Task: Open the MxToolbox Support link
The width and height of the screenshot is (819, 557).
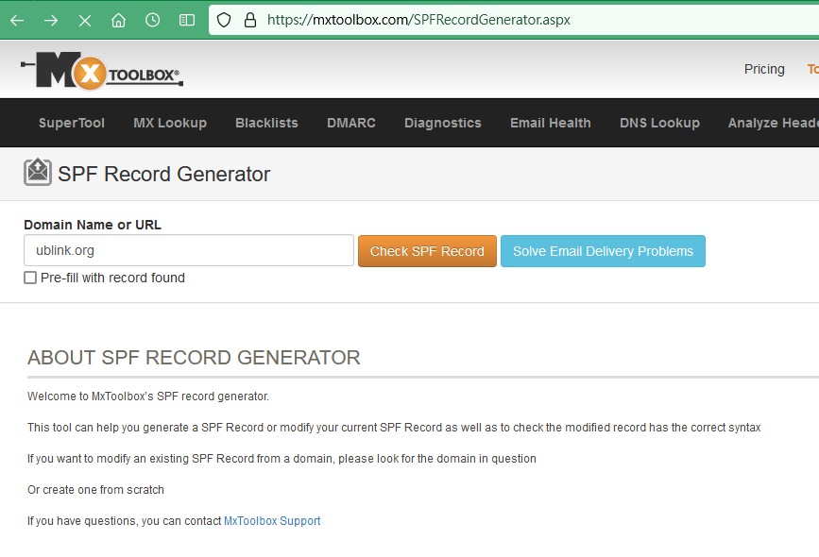Action: click(272, 521)
